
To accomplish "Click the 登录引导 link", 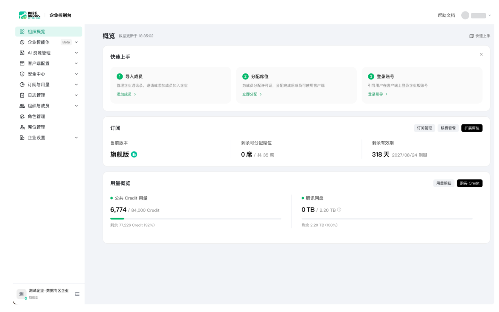I will click(378, 94).
